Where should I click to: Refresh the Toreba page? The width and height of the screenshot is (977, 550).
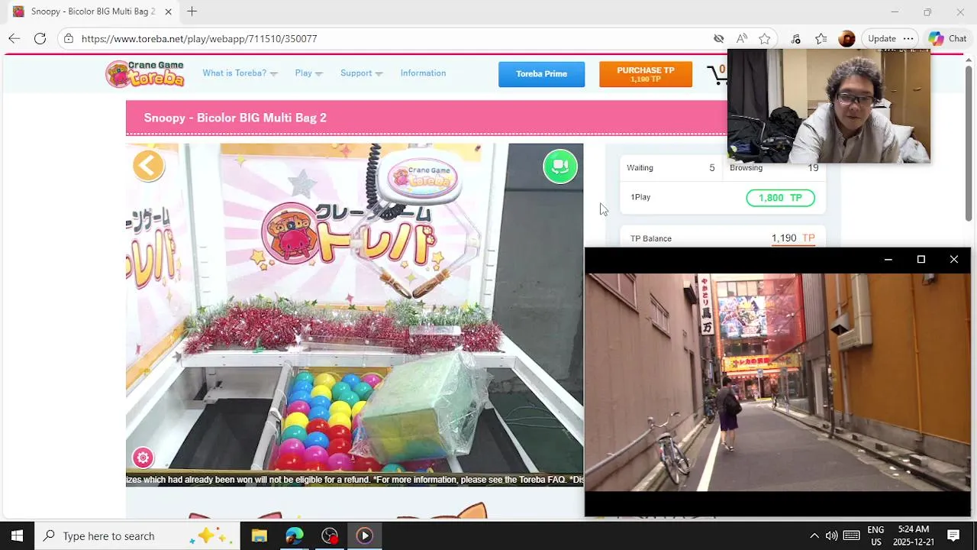coord(40,38)
